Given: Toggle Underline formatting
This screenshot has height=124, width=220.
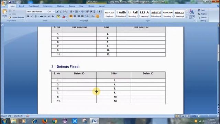Looking at the screenshot, I should point(36,16).
